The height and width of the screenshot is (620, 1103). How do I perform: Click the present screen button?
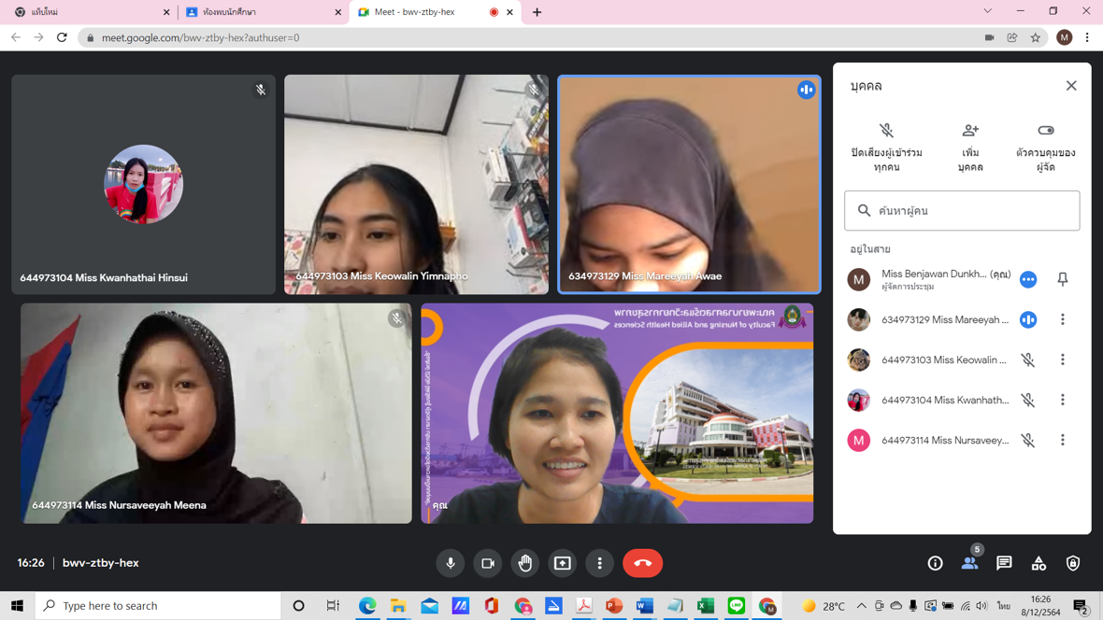[563, 563]
